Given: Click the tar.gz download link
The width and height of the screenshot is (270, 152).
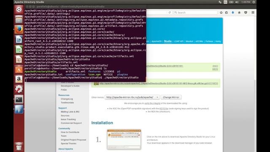Looking at the screenshot, I should (153, 84).
